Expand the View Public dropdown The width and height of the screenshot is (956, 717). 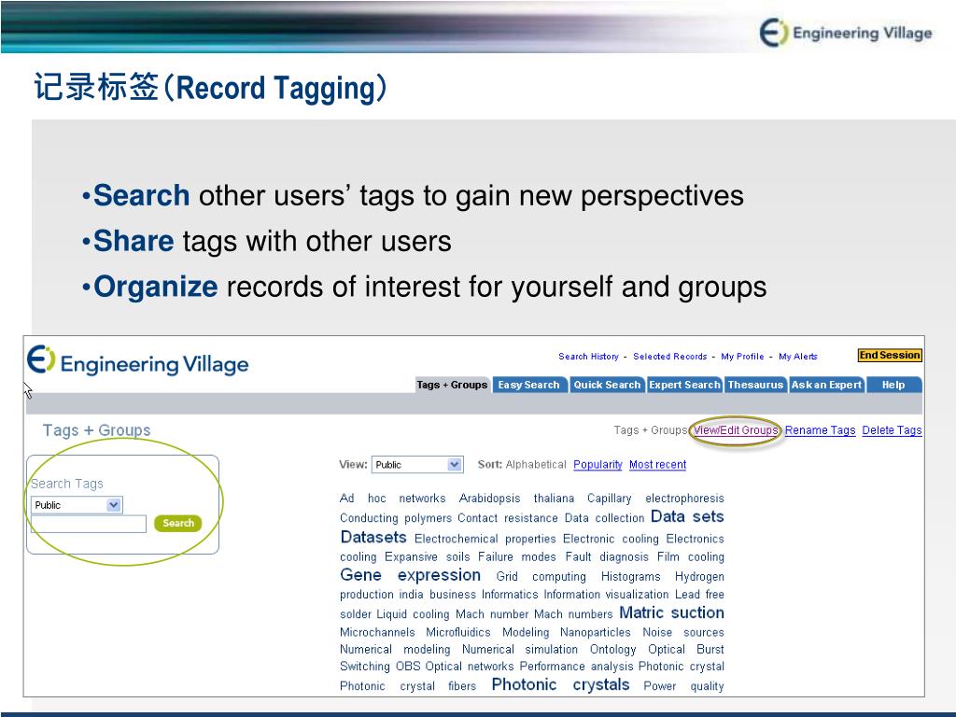coord(417,465)
